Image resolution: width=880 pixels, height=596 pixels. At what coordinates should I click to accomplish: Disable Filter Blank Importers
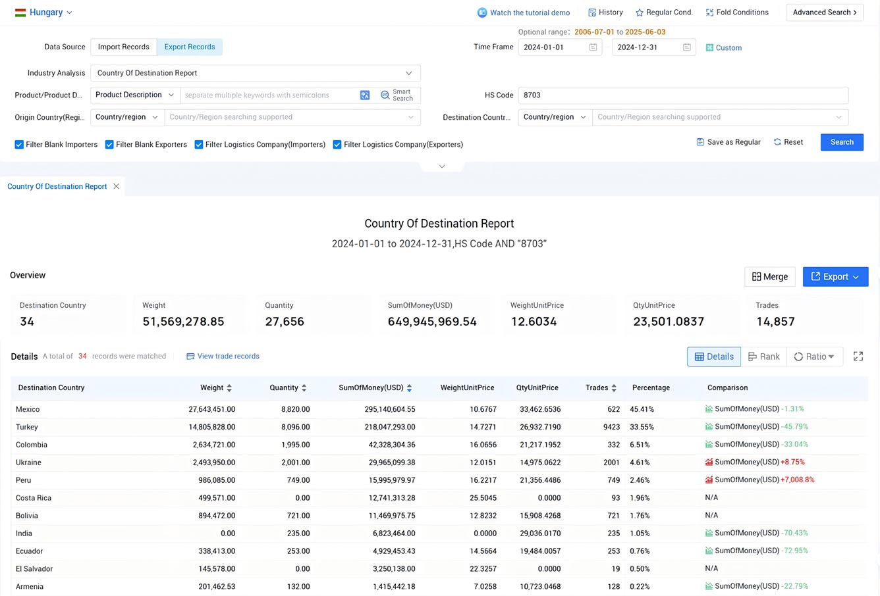pyautogui.click(x=19, y=144)
